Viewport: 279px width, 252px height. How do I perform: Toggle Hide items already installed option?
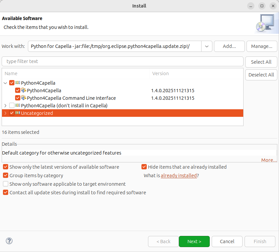pyautogui.click(x=144, y=167)
